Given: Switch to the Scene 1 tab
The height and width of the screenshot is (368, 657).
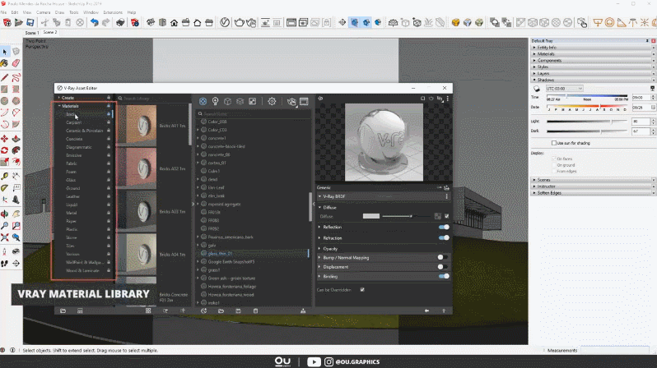Looking at the screenshot, I should (33, 32).
